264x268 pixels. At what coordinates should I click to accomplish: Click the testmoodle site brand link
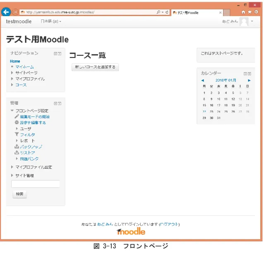coord(19,21)
